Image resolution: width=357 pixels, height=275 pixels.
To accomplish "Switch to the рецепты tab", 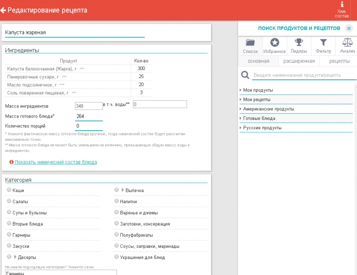I will click(x=339, y=61).
